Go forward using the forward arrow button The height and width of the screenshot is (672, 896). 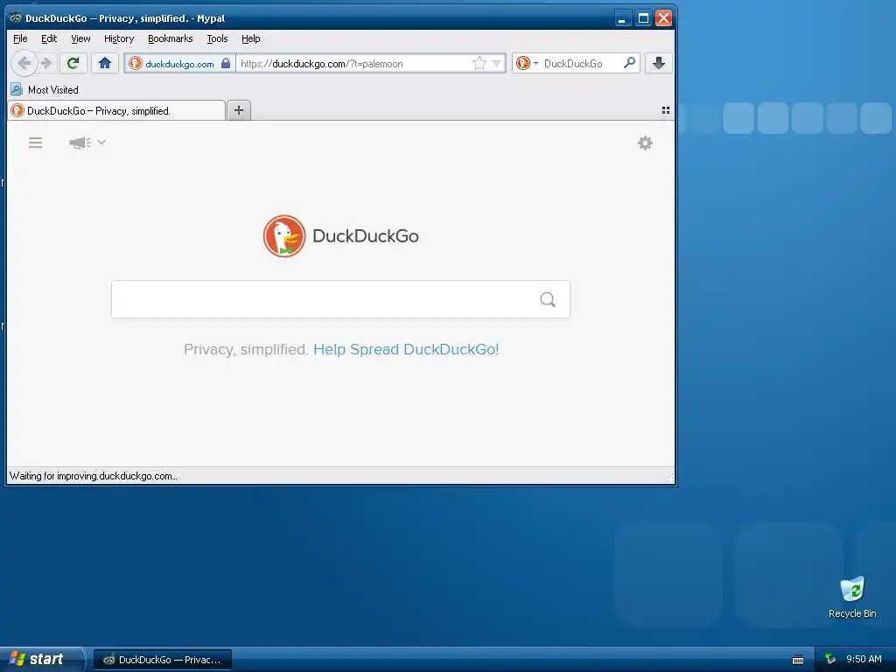click(47, 63)
